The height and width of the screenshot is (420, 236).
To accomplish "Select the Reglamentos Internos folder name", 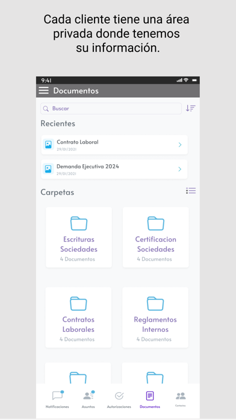I will click(x=155, y=325).
